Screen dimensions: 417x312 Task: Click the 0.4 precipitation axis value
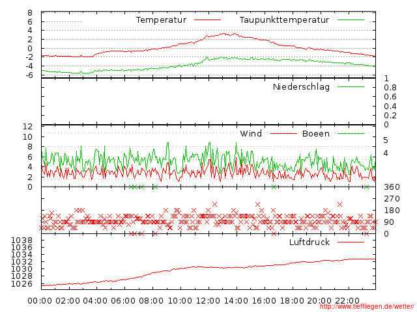tap(390, 107)
